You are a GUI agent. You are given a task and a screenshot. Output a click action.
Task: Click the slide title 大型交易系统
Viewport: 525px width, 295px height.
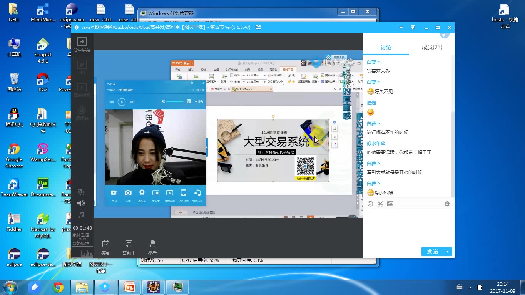pyautogui.click(x=276, y=142)
